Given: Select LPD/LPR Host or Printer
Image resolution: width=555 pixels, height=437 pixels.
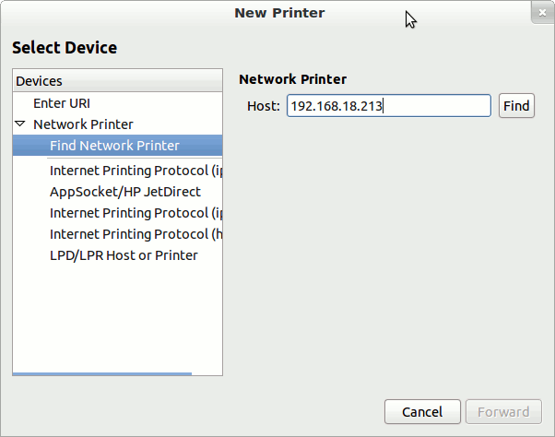Looking at the screenshot, I should (124, 254).
